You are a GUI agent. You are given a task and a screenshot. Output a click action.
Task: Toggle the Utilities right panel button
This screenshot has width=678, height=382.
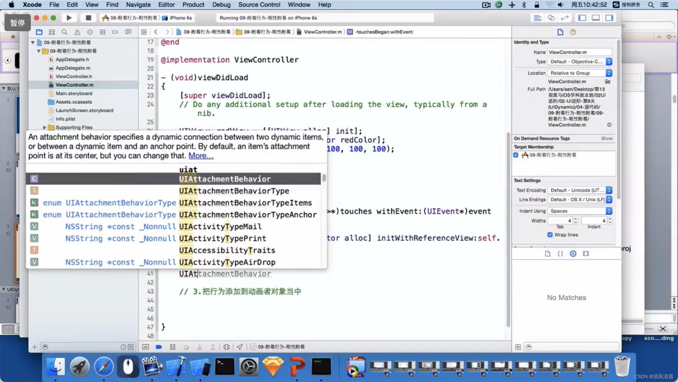click(609, 18)
